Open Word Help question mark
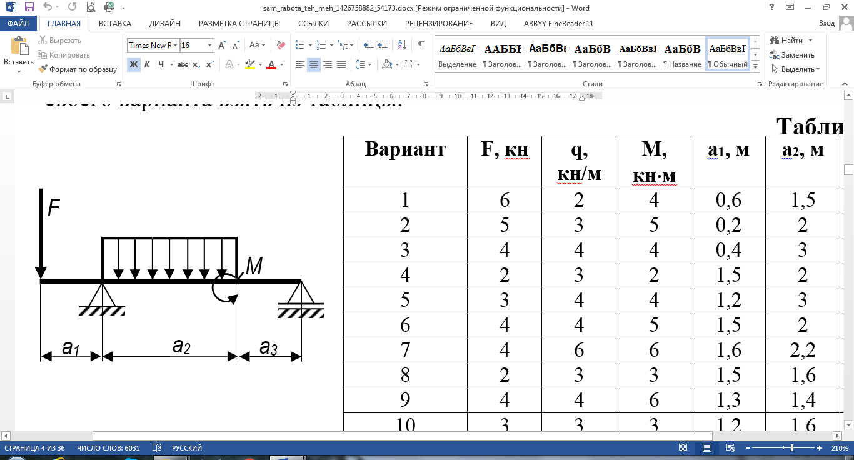 coord(771,7)
